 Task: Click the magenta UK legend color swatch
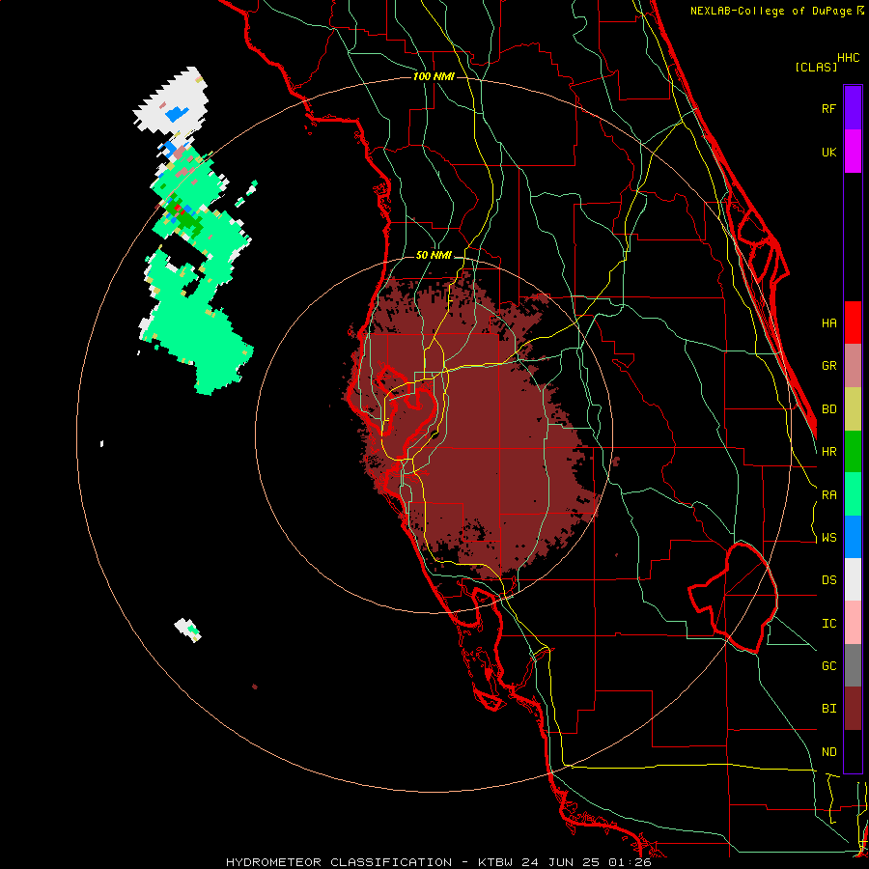coord(853,152)
